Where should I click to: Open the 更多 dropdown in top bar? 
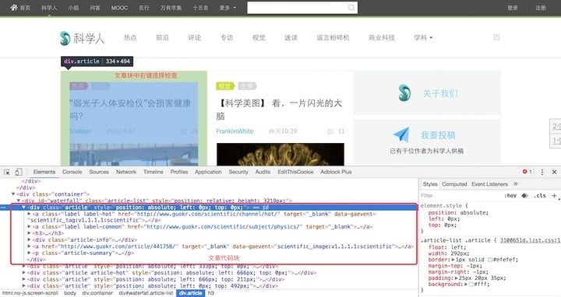[228, 8]
